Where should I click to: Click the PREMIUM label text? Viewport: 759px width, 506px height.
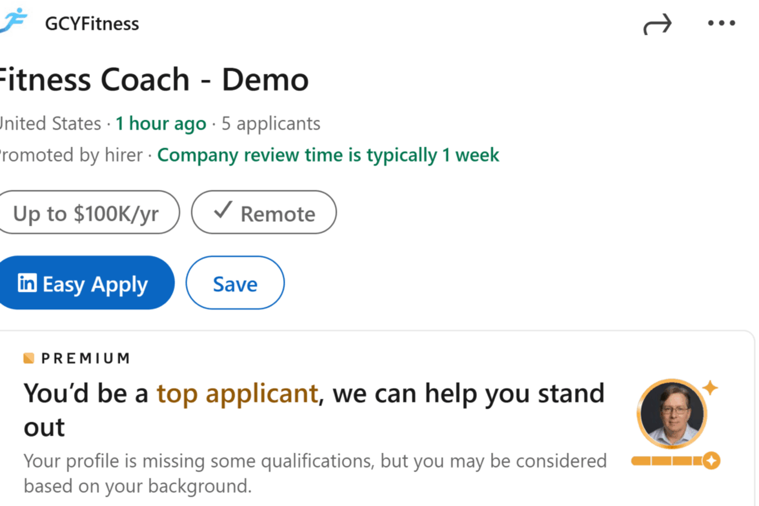click(86, 358)
